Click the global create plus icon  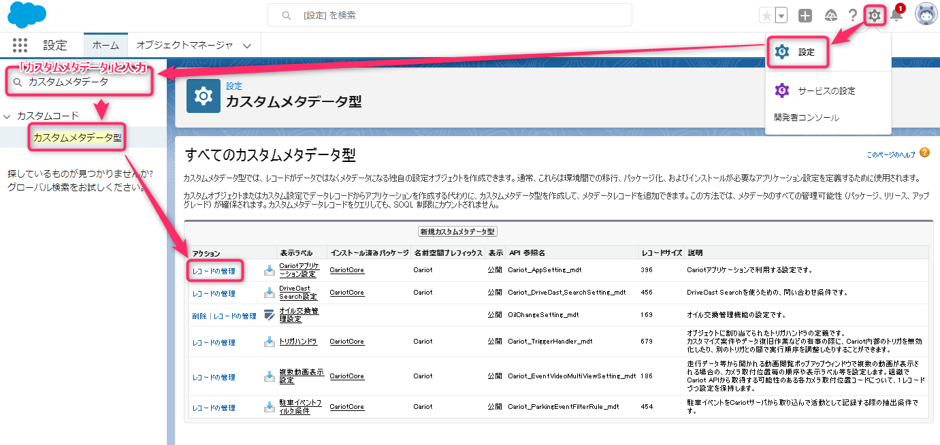(805, 15)
